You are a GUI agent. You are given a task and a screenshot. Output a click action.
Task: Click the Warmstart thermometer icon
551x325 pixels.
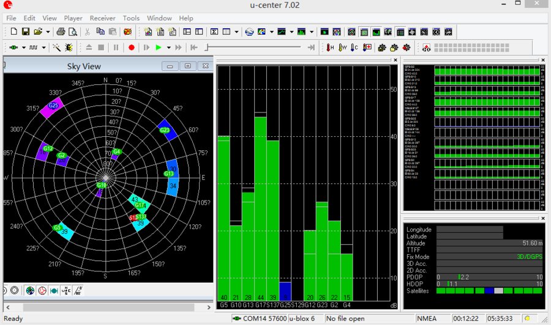pos(342,48)
